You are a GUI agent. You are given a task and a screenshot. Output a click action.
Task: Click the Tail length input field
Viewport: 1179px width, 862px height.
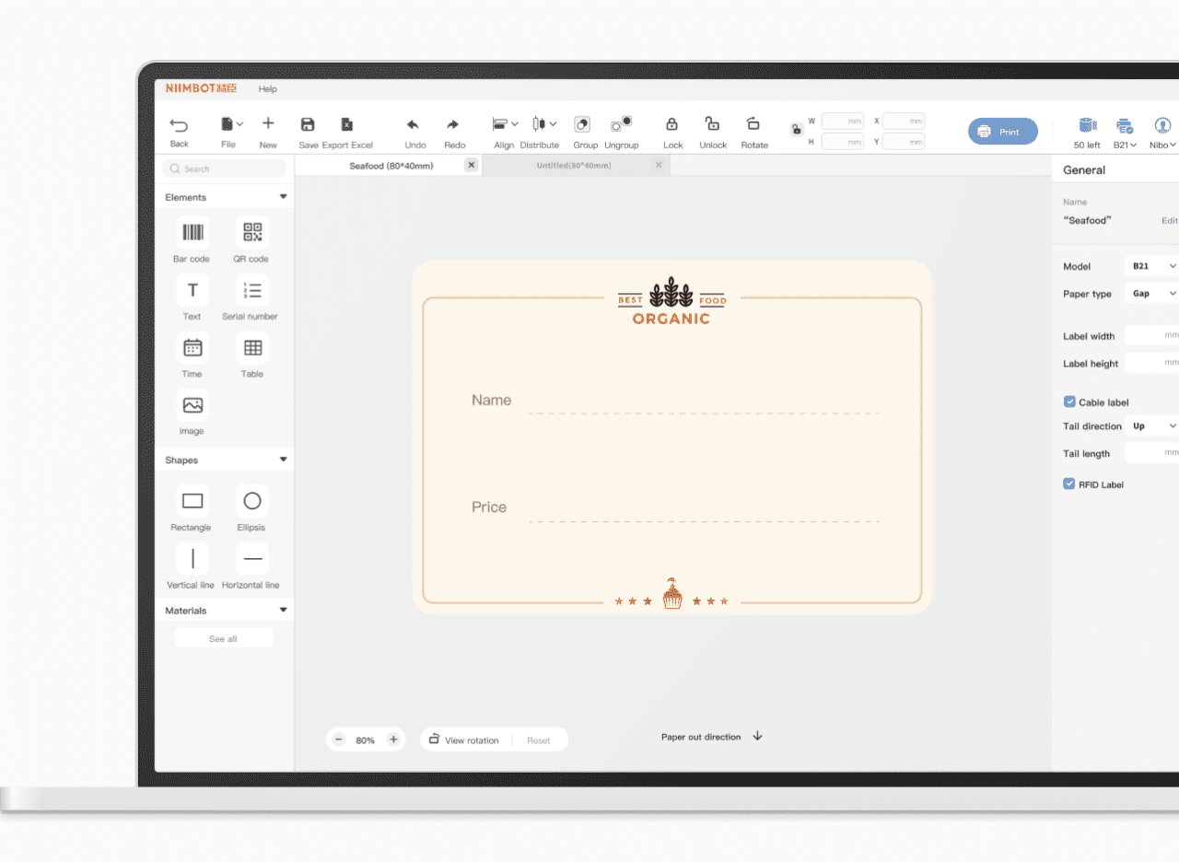tap(1151, 453)
